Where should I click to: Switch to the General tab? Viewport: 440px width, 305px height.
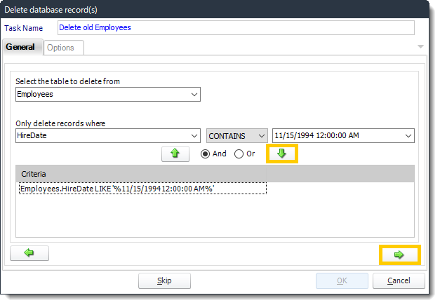click(22, 47)
